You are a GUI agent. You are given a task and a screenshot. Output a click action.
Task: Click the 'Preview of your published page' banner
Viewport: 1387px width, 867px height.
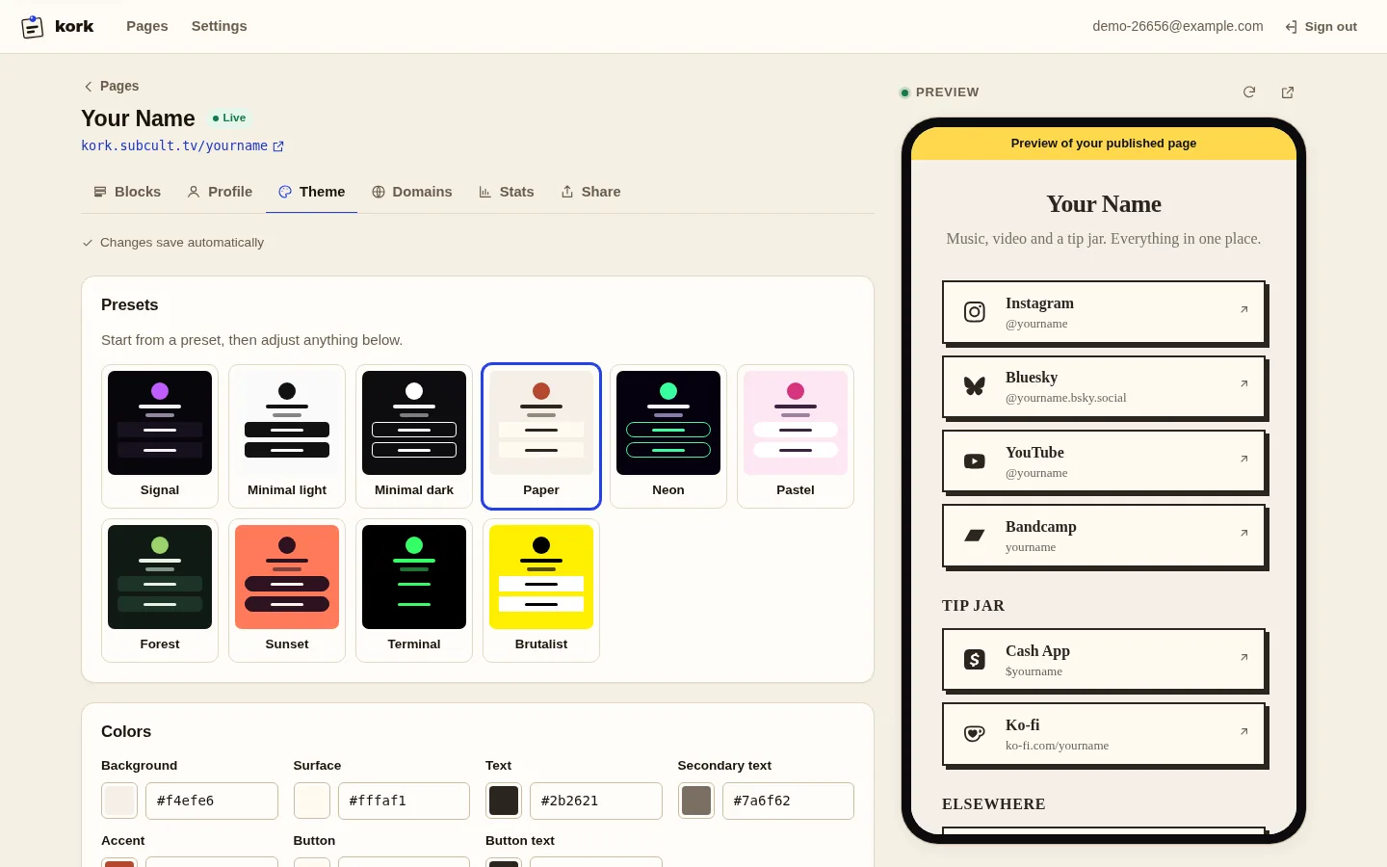pos(1104,144)
